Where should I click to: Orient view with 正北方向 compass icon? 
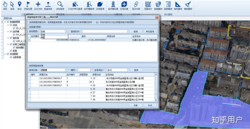tap(38, 6)
